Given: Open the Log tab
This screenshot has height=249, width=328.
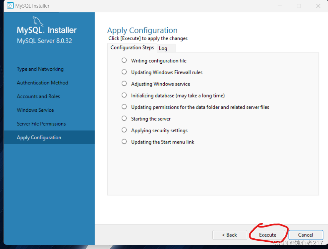Looking at the screenshot, I should 166,48.
